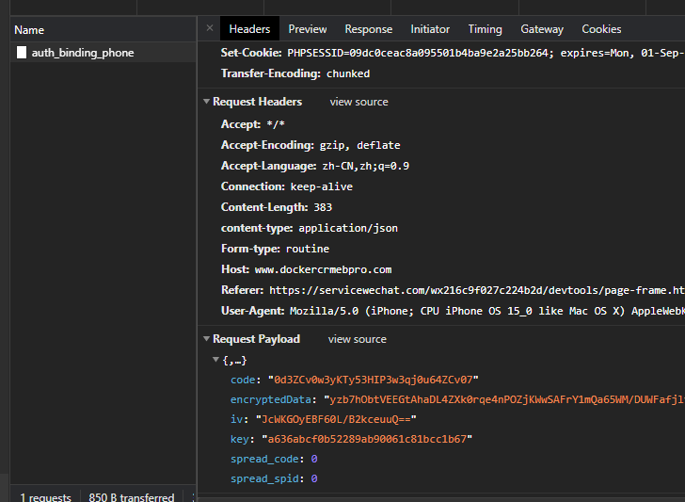Screen dimensions: 685x502
Task: Click the Accept-Language value zh-CN,zh;q=0.9
Action: [x=366, y=166]
